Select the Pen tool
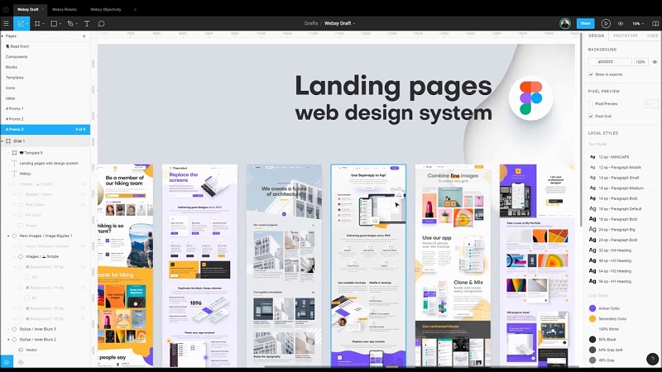This screenshot has height=372, width=662. [x=70, y=23]
